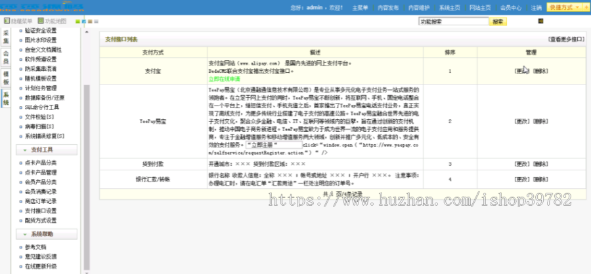The image size is (591, 274).
Task: Click the yellow 搜索 button
Action: click(498, 22)
